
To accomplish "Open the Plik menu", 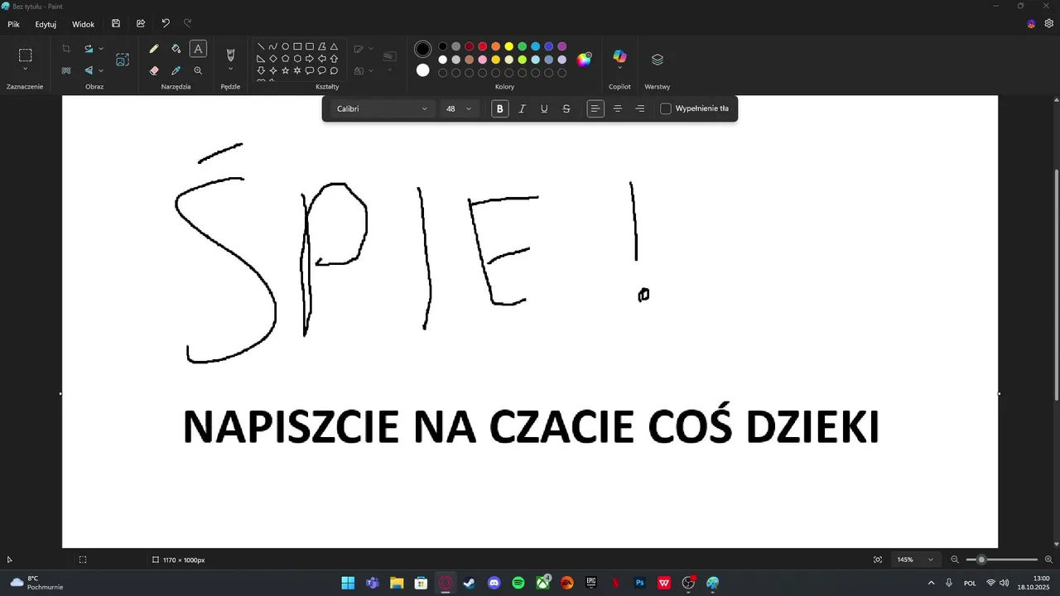I will [x=13, y=25].
